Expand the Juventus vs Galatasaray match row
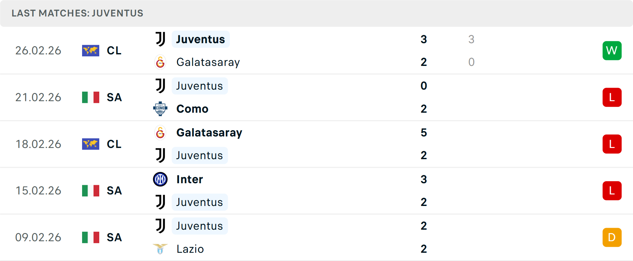The image size is (633, 261). pos(316,50)
